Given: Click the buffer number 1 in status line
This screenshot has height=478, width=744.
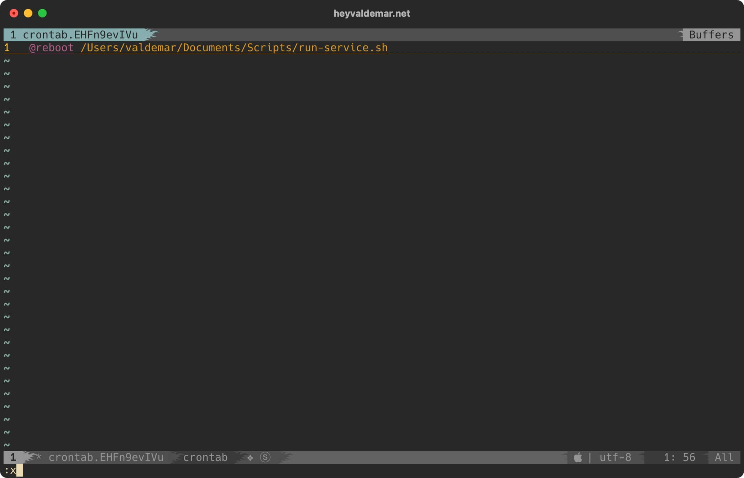Looking at the screenshot, I should [x=13, y=457].
